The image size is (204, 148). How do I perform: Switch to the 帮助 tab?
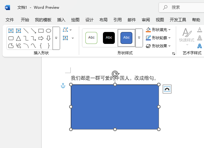(196, 20)
